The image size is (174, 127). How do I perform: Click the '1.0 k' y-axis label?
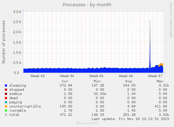(x=17, y=52)
